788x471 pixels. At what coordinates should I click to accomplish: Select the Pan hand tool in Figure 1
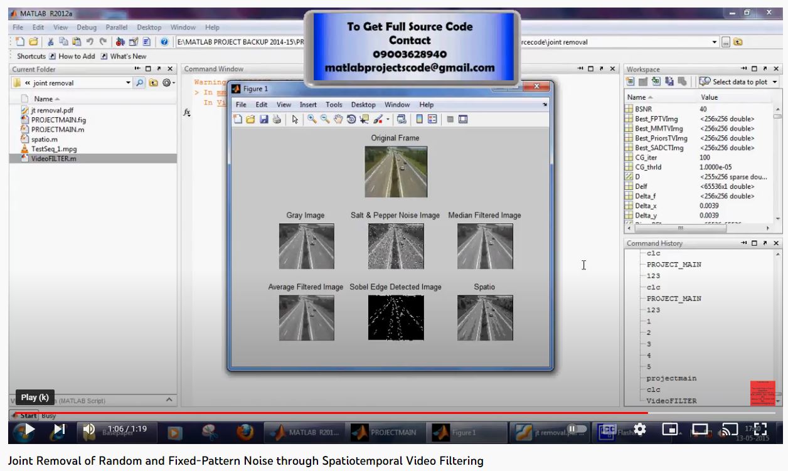coord(339,119)
